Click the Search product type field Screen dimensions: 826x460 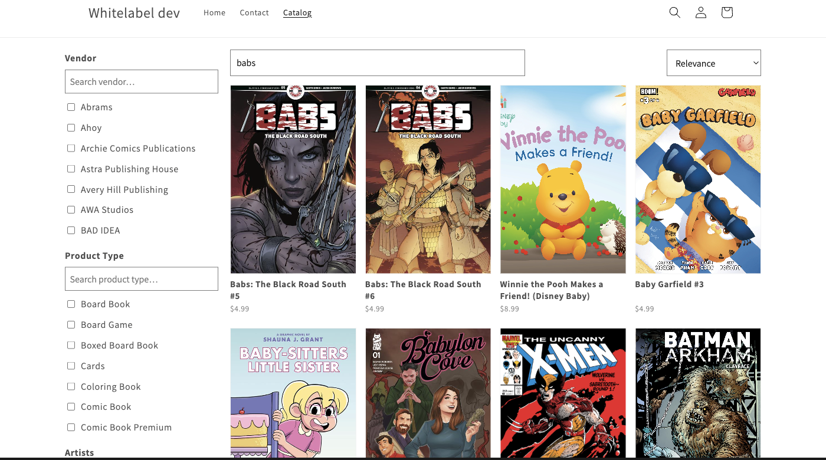(142, 279)
